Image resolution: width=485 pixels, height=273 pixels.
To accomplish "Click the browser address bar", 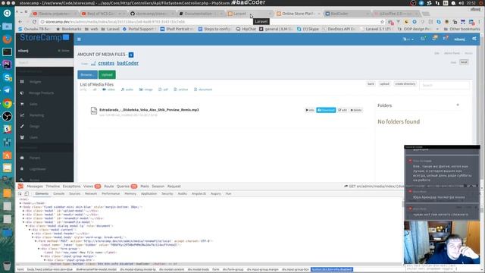I will (x=211, y=22).
